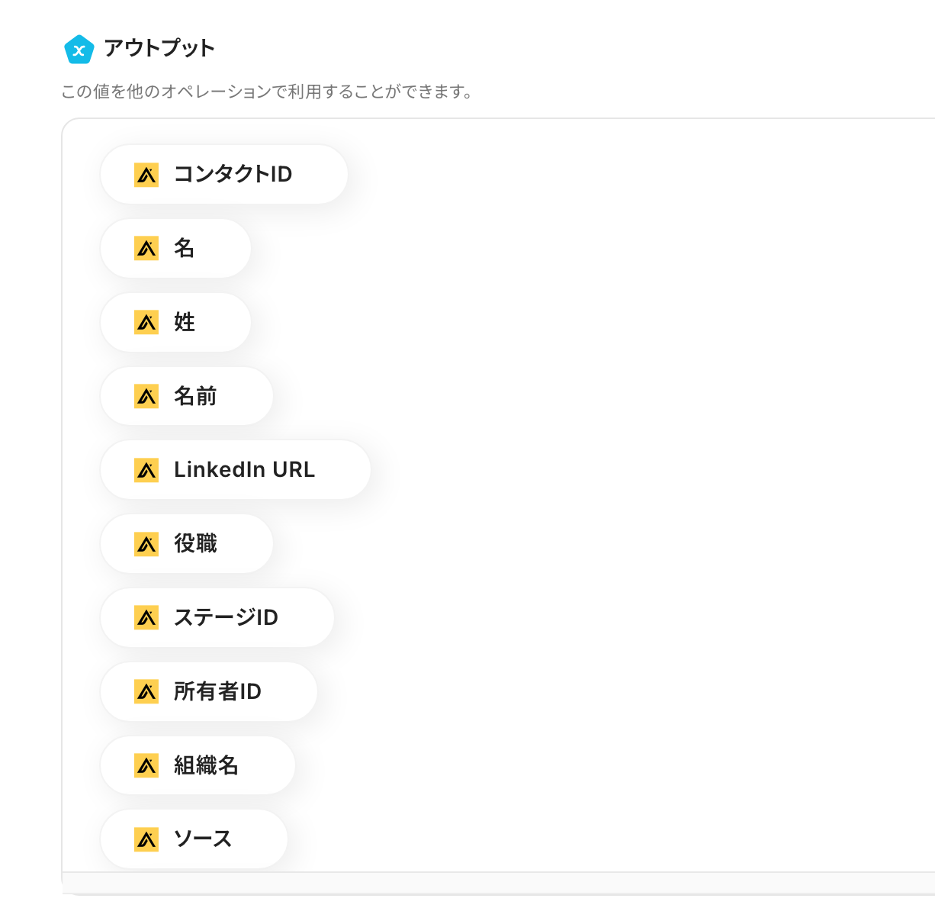Click the blue pentagon icon beside アウトプット
The height and width of the screenshot is (908, 935).
(79, 50)
